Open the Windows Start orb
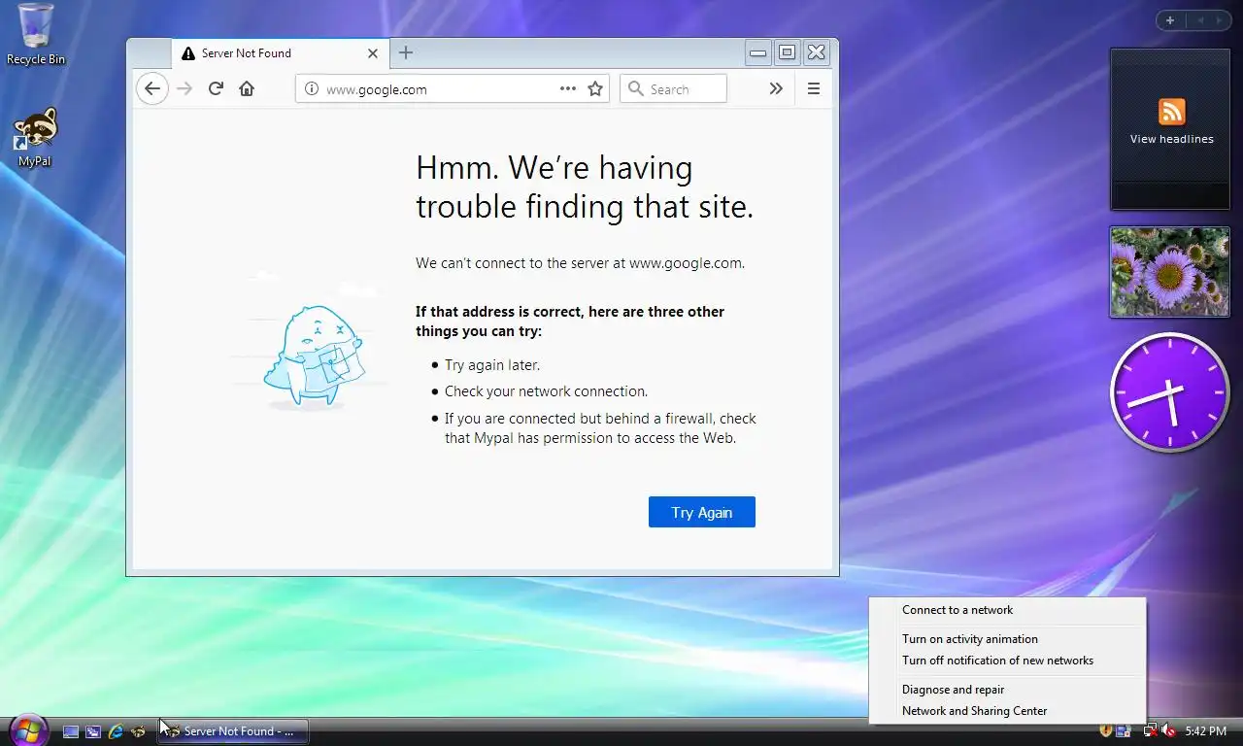1243x746 pixels. click(x=27, y=729)
